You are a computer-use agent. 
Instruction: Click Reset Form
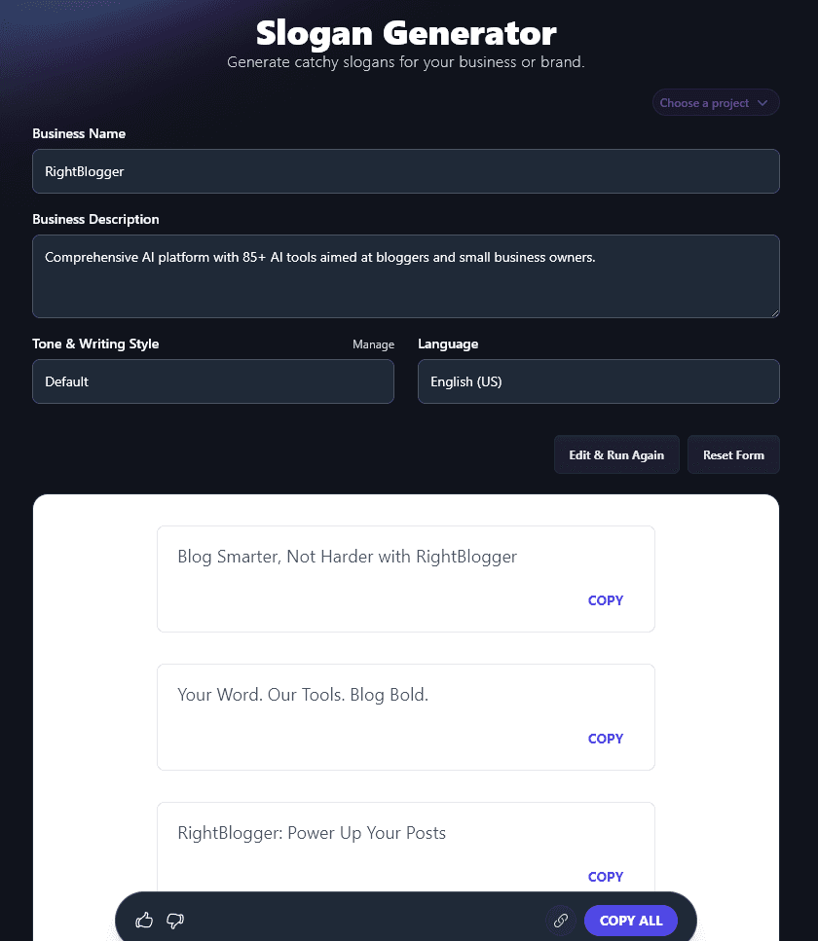733,454
